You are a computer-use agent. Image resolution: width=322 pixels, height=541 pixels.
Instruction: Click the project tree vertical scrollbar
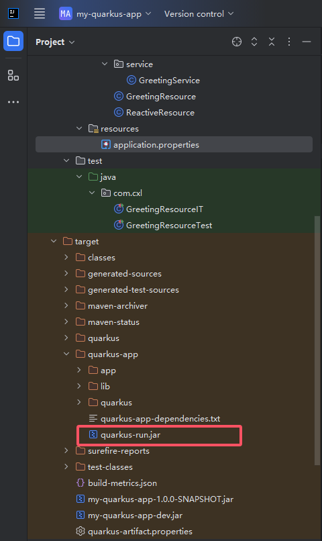[x=317, y=340]
